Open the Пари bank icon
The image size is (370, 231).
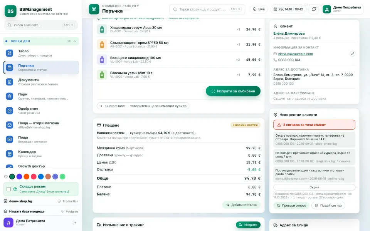pos(9,96)
